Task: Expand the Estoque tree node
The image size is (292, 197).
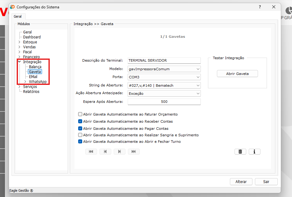Action: pyautogui.click(x=19, y=42)
